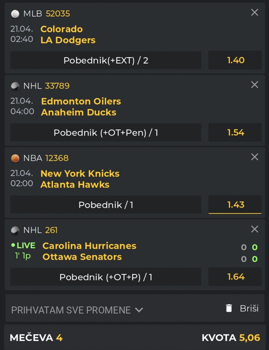Remove the Edmonton Oilers vs Anaheim Ducks bet
The width and height of the screenshot is (269, 350).
pos(254,85)
